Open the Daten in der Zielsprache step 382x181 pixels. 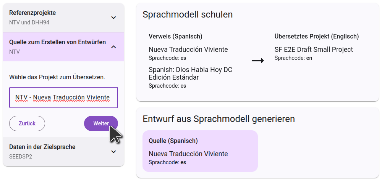[57, 151]
